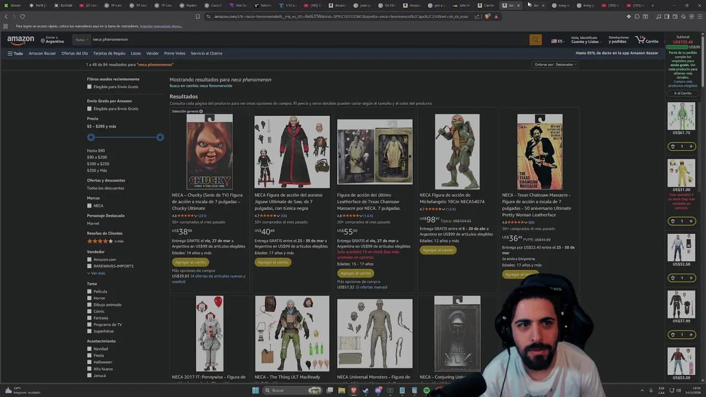Open the ES language selector
706x397 pixels.
click(x=557, y=41)
